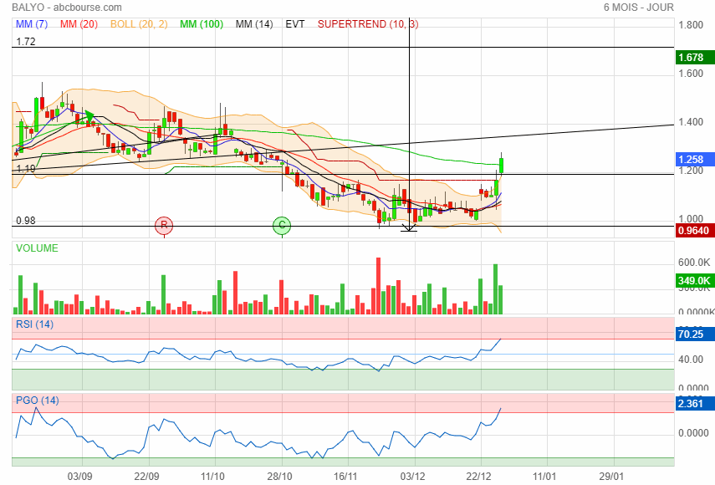Click the 22/09 date axis label
This screenshot has height=485, width=715.
pyautogui.click(x=146, y=477)
